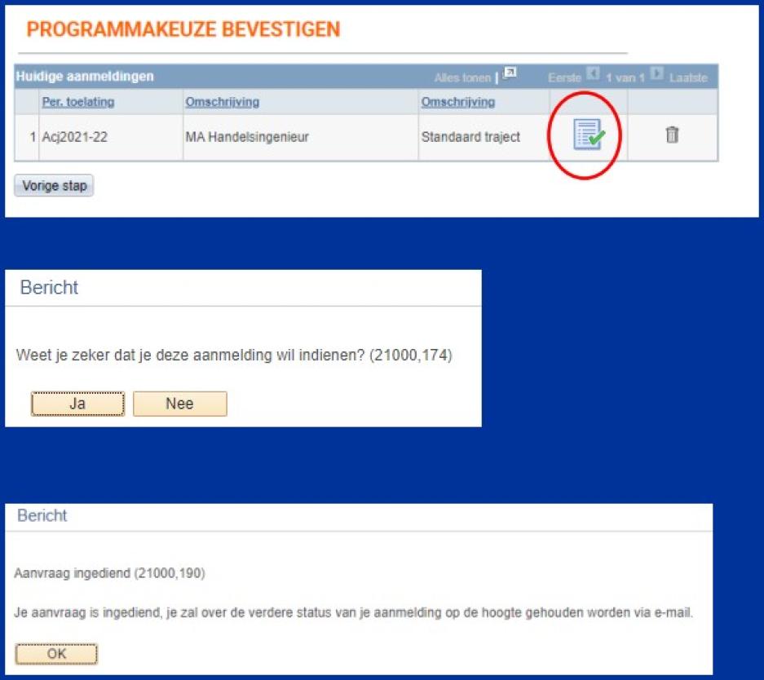Click Eerste navigation link
764x680 pixels.
(565, 77)
